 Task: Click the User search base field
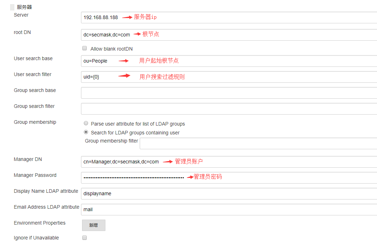pos(212,61)
